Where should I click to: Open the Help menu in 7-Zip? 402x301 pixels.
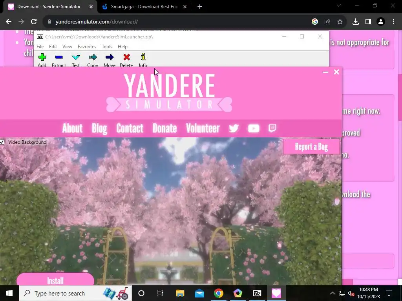122,47
